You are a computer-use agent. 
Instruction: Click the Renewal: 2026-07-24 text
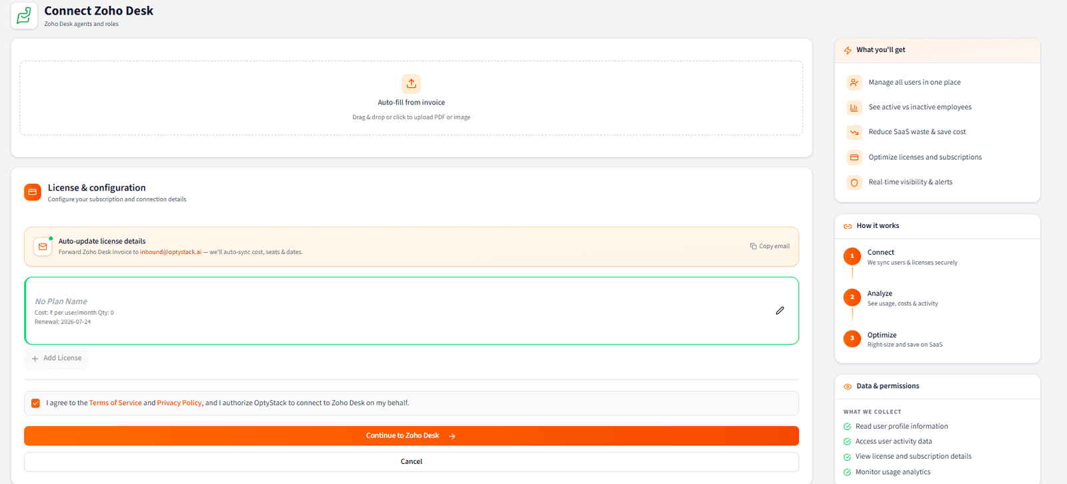pos(63,322)
